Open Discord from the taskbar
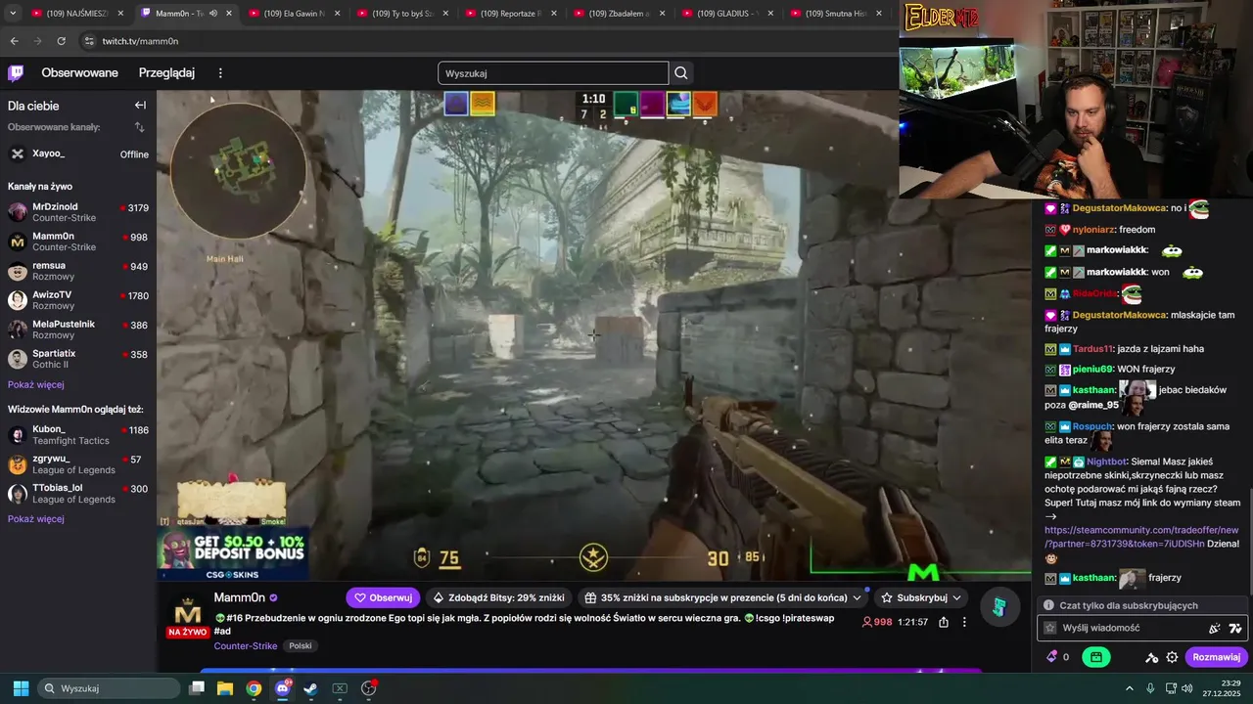 (283, 688)
